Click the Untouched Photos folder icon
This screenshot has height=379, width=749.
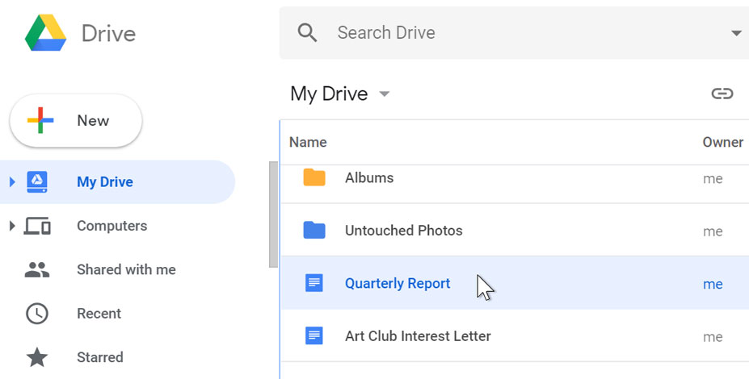pyautogui.click(x=314, y=231)
